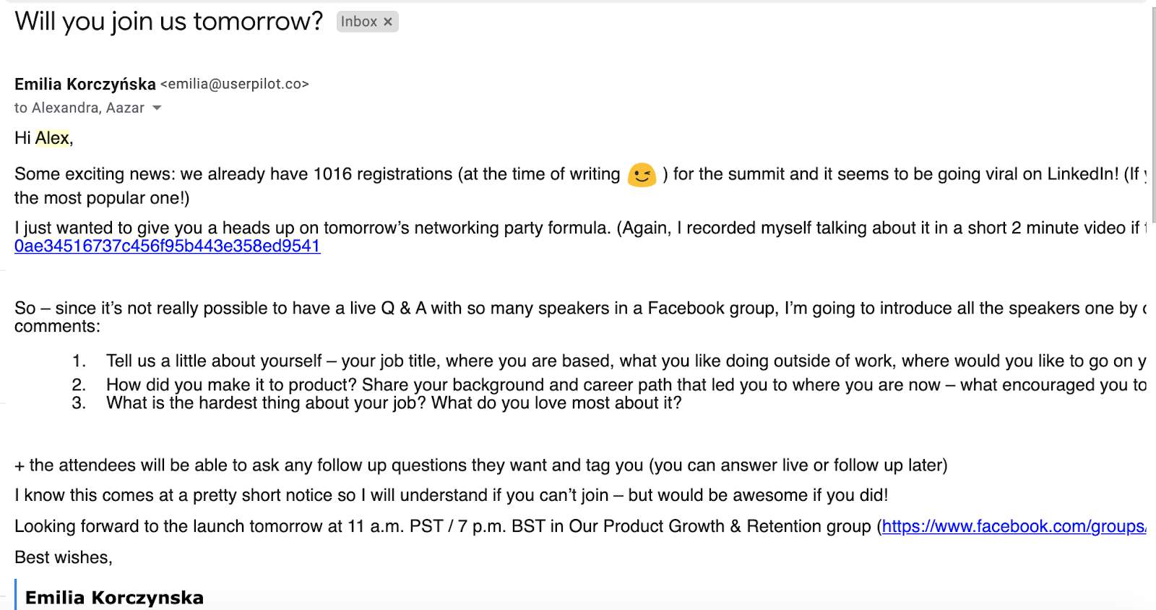Click the line starting "I know this comes"
The image size is (1156, 610).
(x=451, y=495)
